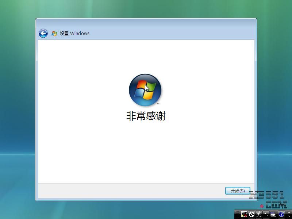This screenshot has width=292, height=219.
Task: Click the Windows flag icon in title bar
Action: [54, 34]
